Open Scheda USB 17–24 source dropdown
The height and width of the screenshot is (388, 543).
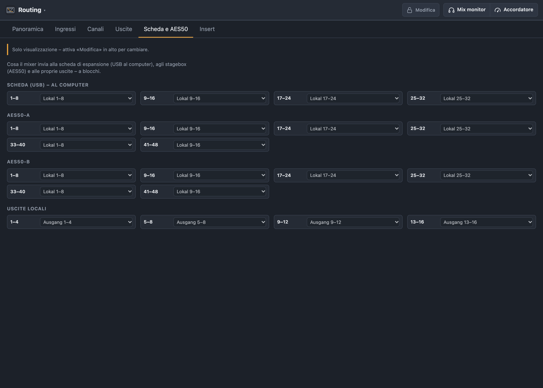point(353,99)
